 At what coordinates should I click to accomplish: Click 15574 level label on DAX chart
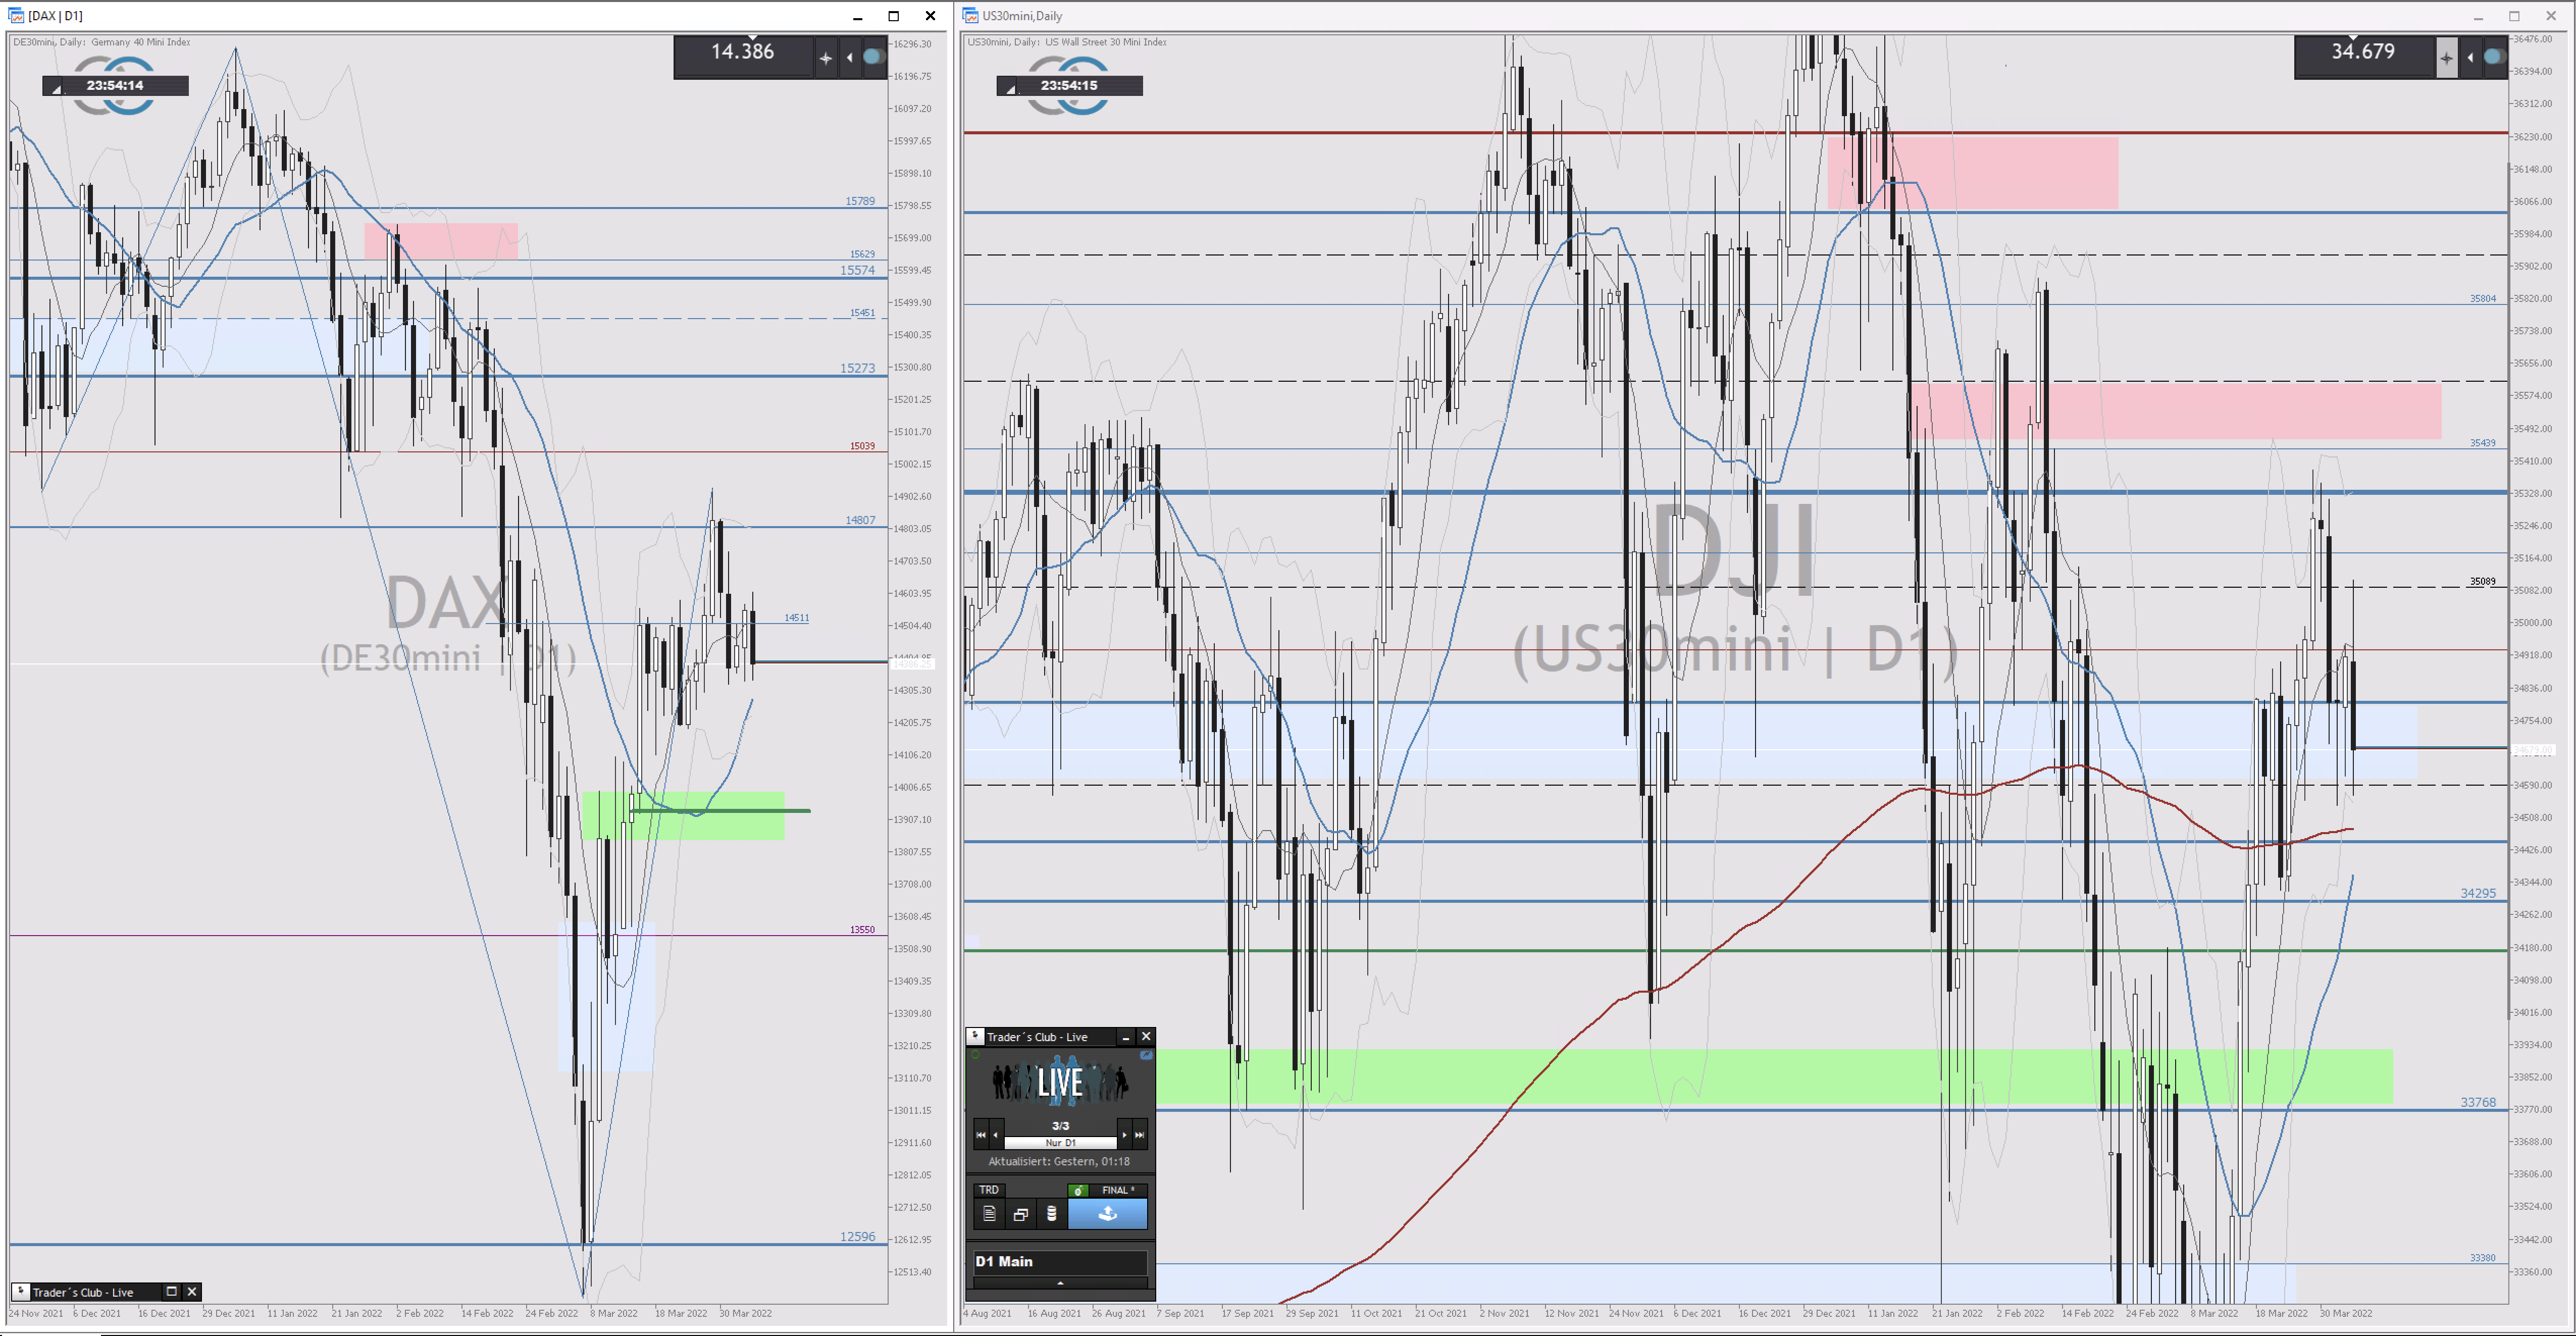pos(857,270)
